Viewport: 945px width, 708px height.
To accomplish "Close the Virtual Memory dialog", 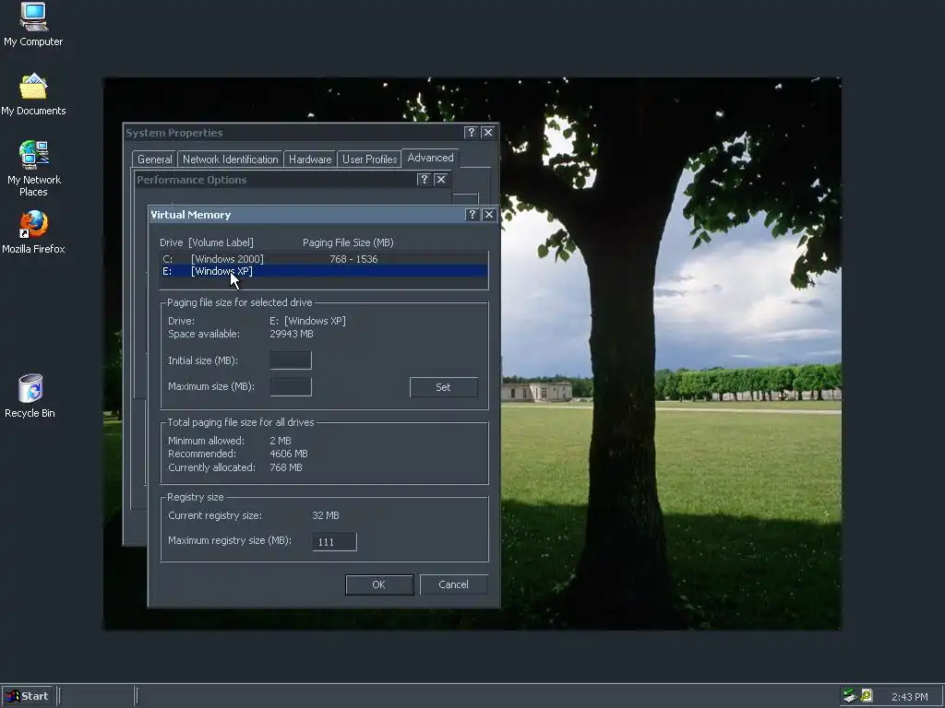I will [489, 215].
